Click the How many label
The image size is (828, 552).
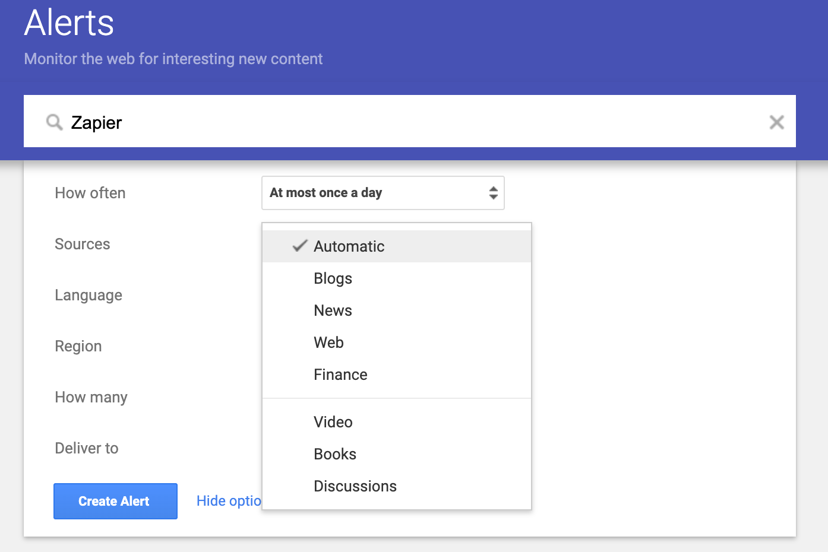click(x=91, y=398)
